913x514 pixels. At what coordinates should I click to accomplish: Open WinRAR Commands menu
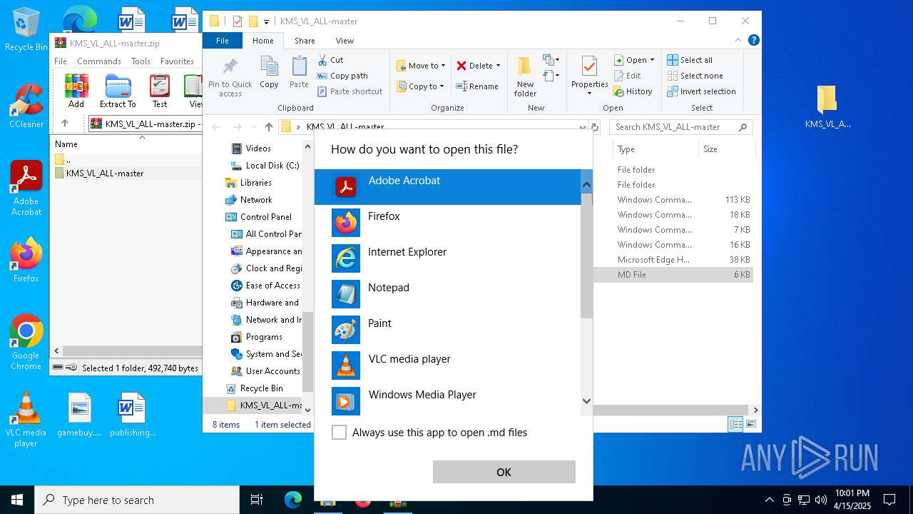(99, 61)
